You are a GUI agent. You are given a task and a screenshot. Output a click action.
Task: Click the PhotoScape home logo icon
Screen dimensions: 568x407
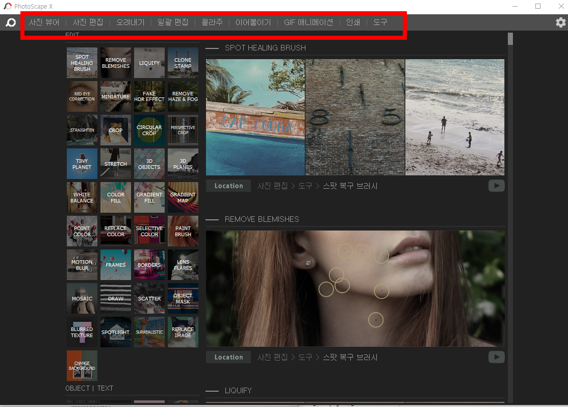pos(11,22)
